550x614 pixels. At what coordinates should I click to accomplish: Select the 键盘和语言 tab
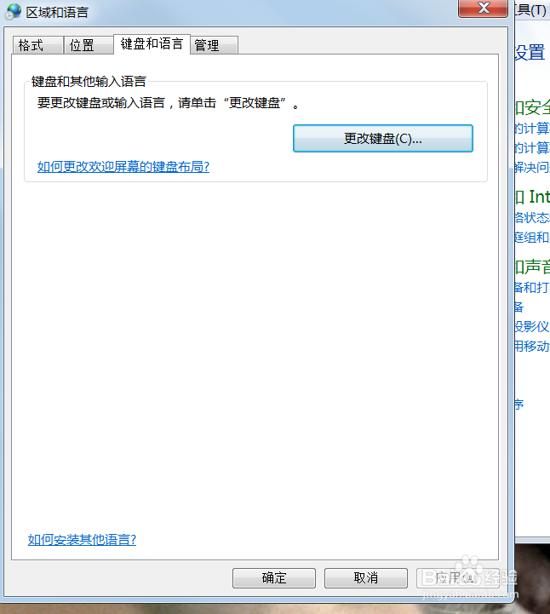click(152, 44)
